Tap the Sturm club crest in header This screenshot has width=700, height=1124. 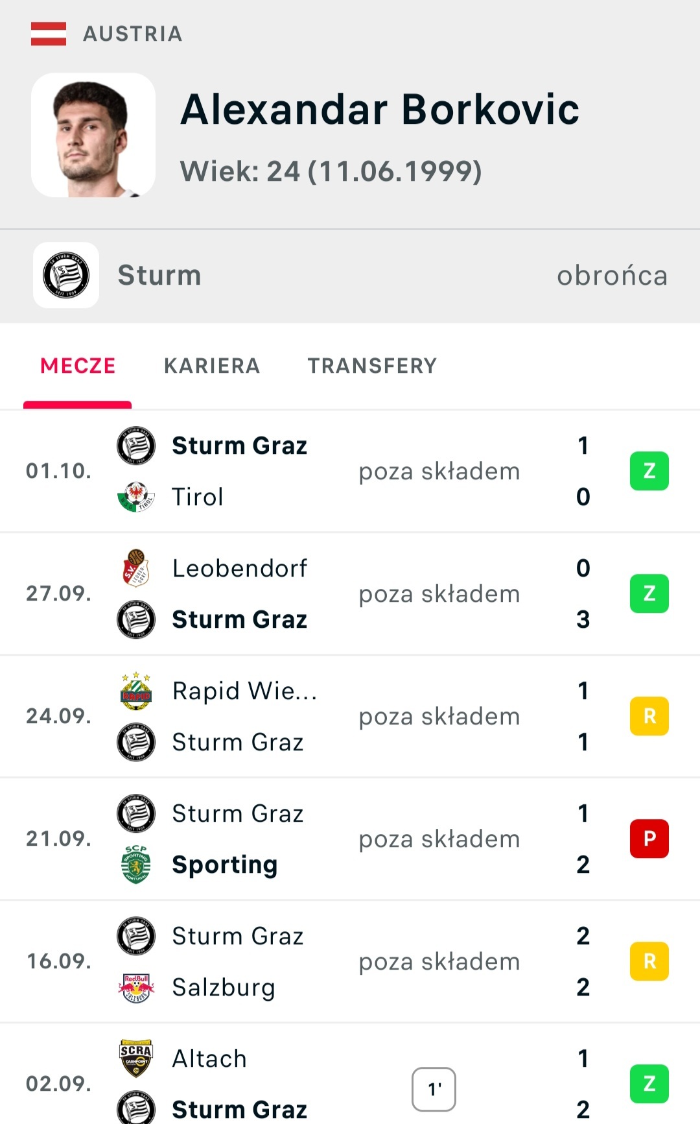tap(66, 275)
